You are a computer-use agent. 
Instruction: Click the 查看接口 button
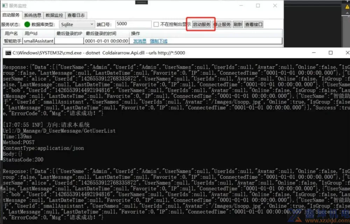click(253, 24)
